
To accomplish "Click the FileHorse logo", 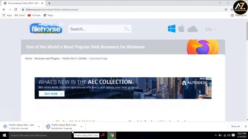I will coord(46,29).
